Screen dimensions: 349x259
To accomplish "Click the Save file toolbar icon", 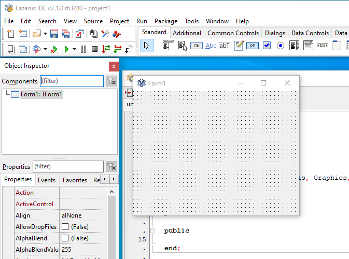I will 54,34.
